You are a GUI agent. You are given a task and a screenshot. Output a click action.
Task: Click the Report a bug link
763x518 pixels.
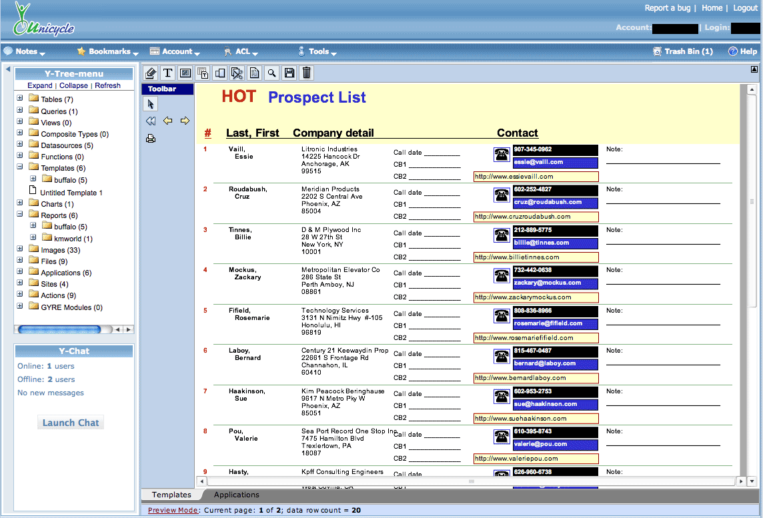coord(668,8)
